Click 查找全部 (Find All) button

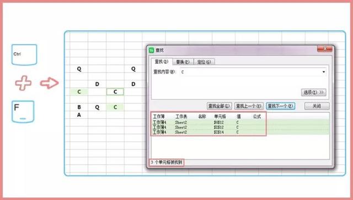pos(219,106)
